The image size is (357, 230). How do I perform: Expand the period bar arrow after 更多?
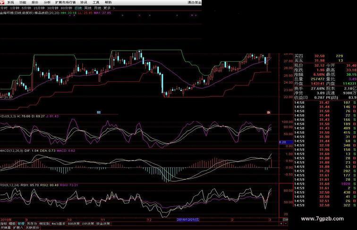pos(114,8)
